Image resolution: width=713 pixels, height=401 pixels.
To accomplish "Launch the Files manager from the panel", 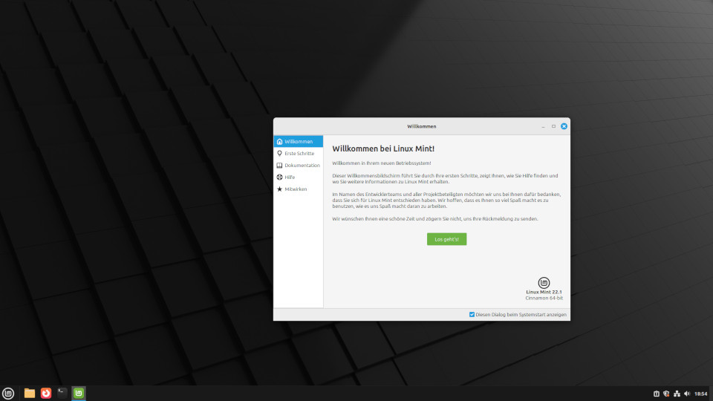I will [30, 394].
